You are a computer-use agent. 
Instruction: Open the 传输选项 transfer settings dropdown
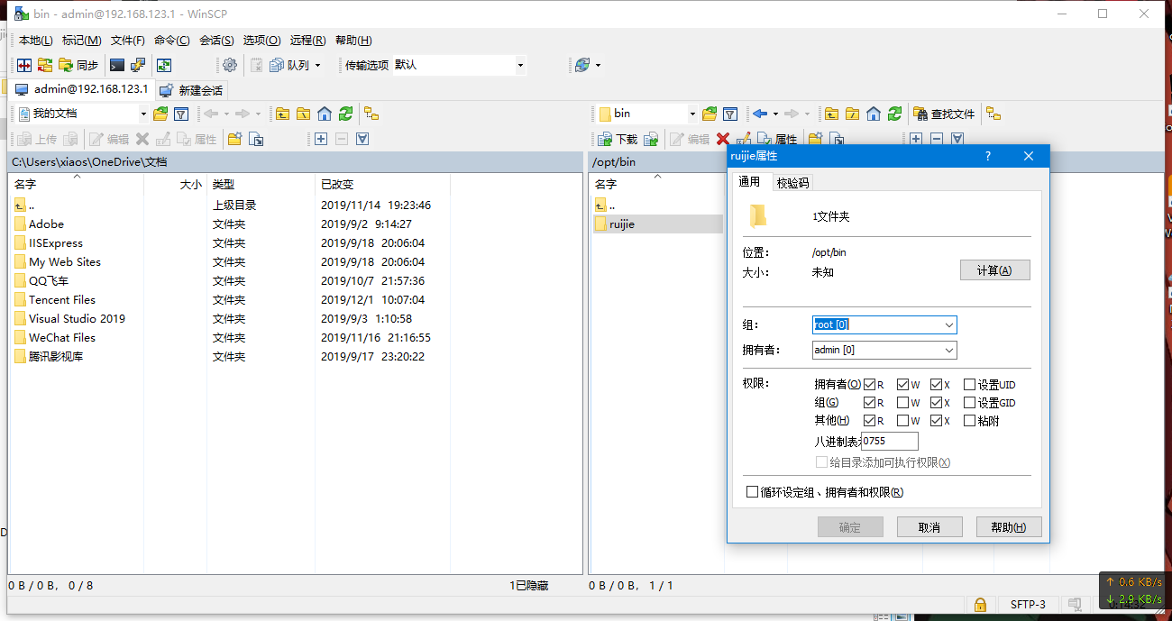(519, 65)
